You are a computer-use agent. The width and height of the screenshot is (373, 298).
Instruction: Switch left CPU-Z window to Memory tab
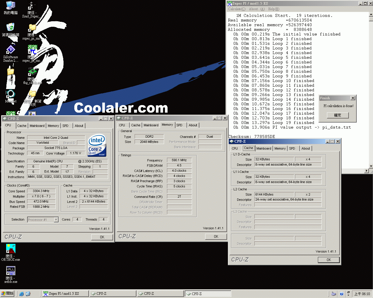[x=53, y=126]
